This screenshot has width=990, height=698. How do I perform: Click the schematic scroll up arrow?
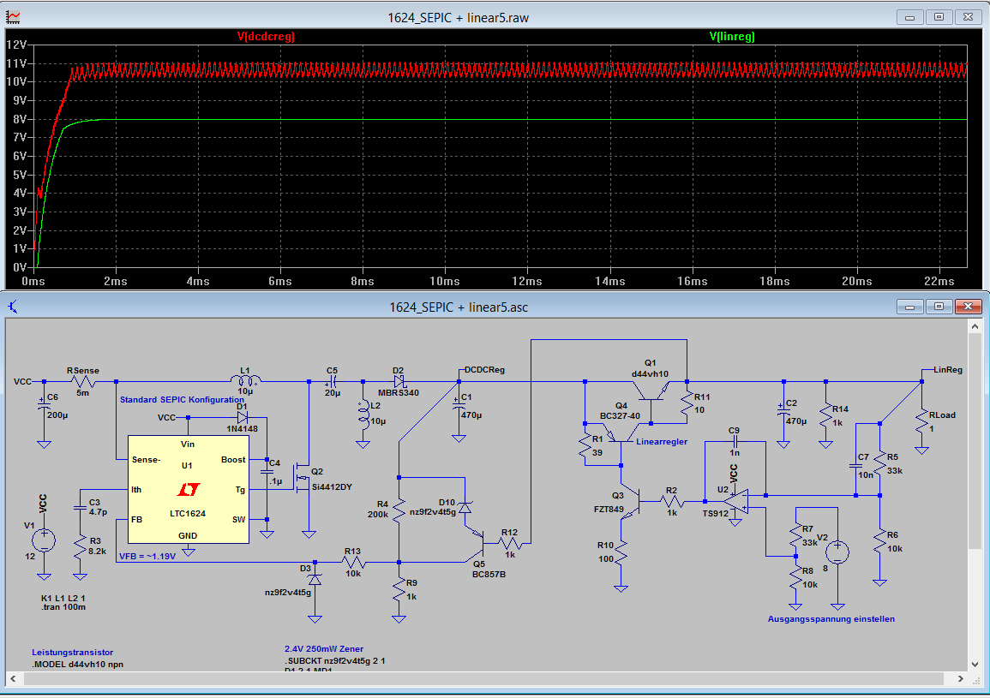[975, 326]
